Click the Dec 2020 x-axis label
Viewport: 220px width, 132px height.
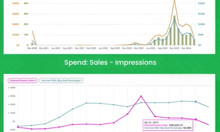(x=32, y=48)
